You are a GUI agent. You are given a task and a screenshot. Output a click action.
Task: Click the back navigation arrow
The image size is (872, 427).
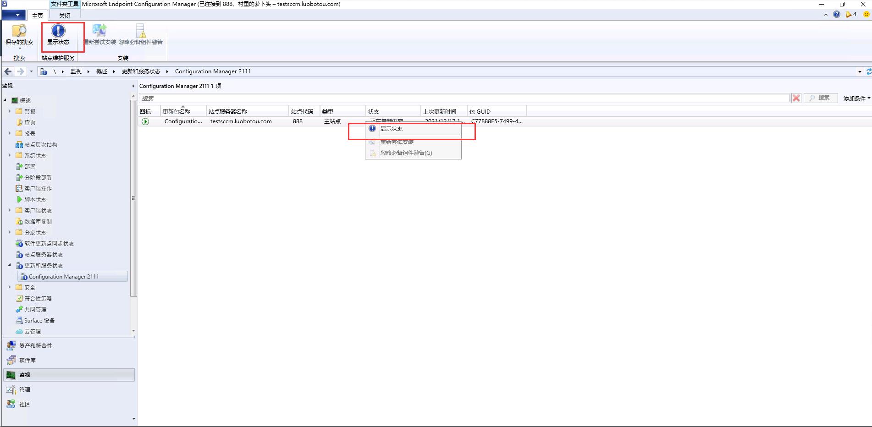(8, 71)
